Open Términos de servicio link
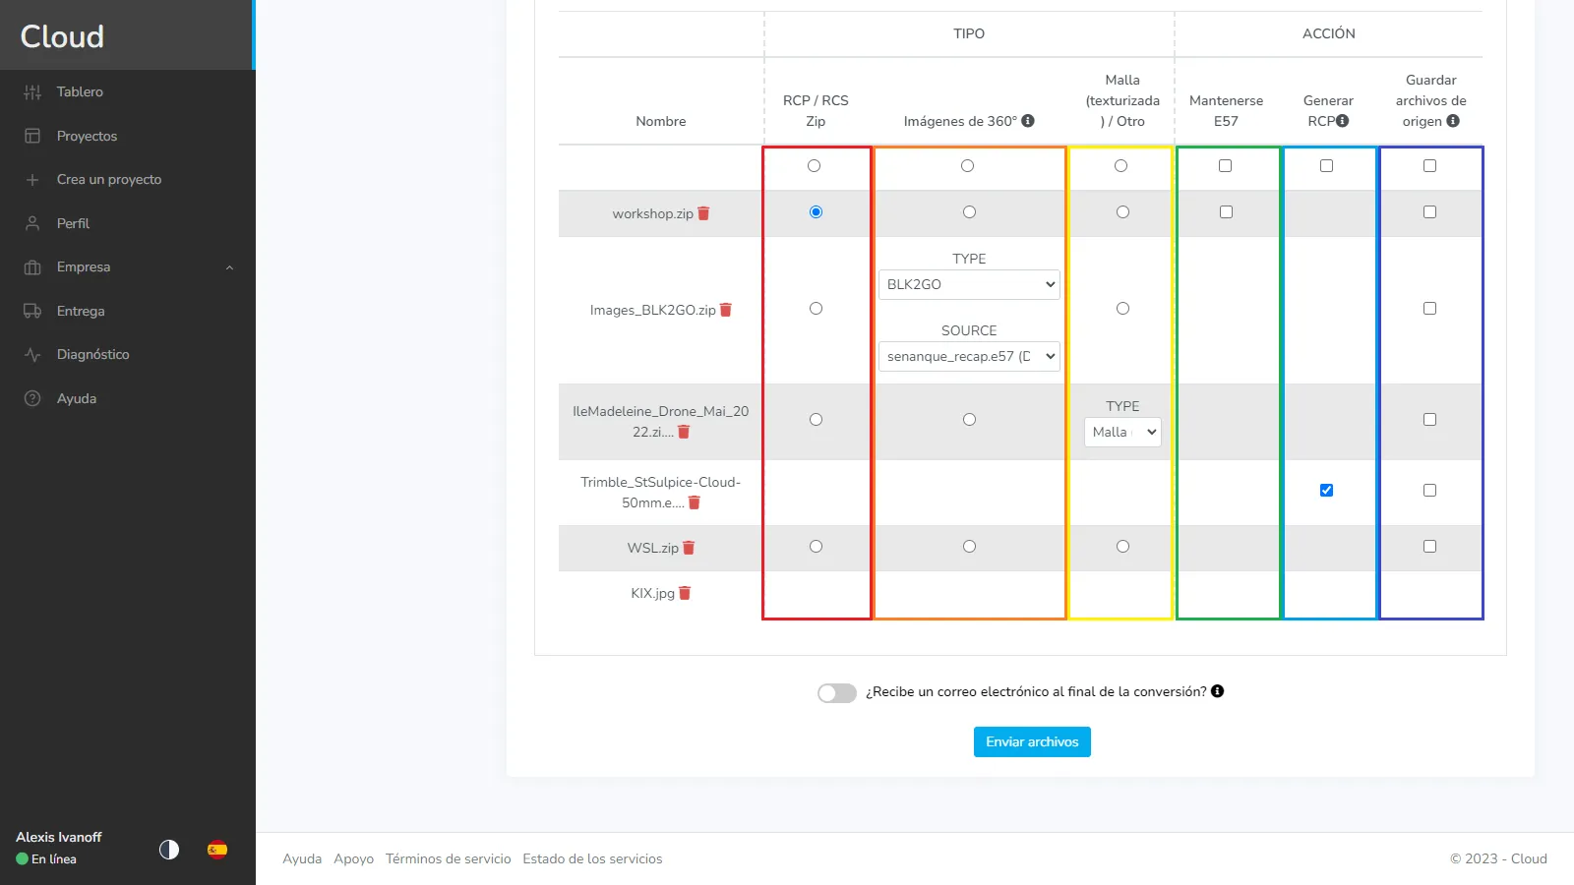 449,858
